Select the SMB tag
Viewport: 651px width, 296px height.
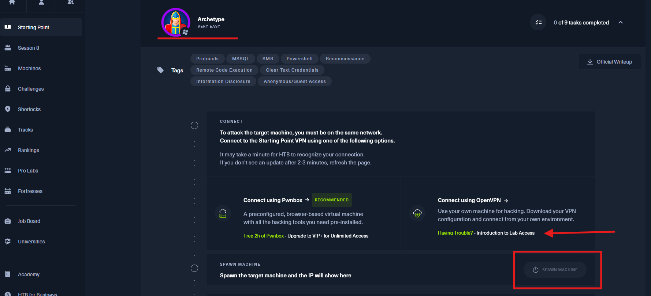pos(268,58)
